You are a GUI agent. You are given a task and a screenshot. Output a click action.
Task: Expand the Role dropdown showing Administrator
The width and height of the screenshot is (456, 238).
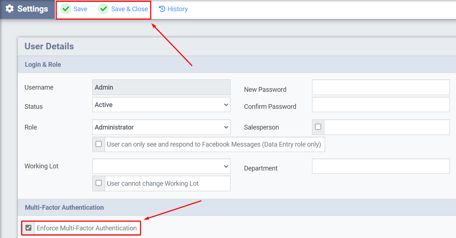161,127
